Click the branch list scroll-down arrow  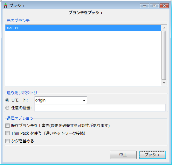[x=164, y=83]
